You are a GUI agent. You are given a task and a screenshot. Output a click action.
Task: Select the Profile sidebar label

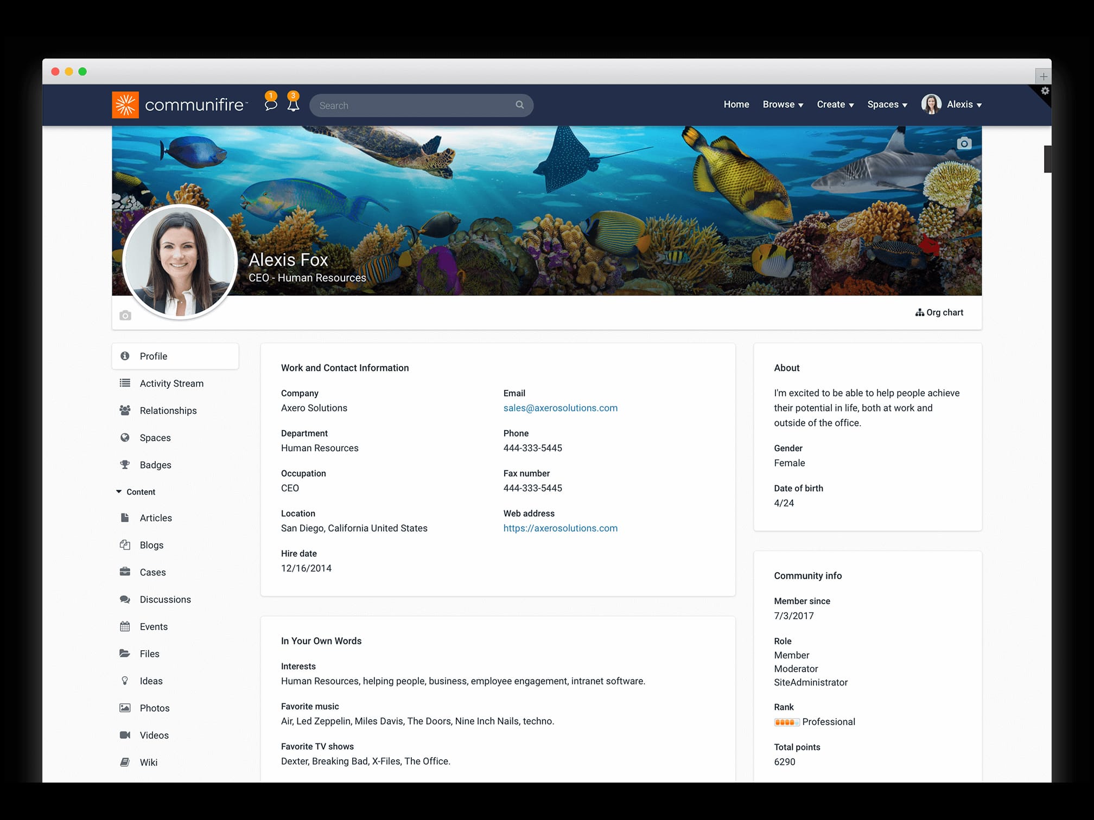point(154,356)
